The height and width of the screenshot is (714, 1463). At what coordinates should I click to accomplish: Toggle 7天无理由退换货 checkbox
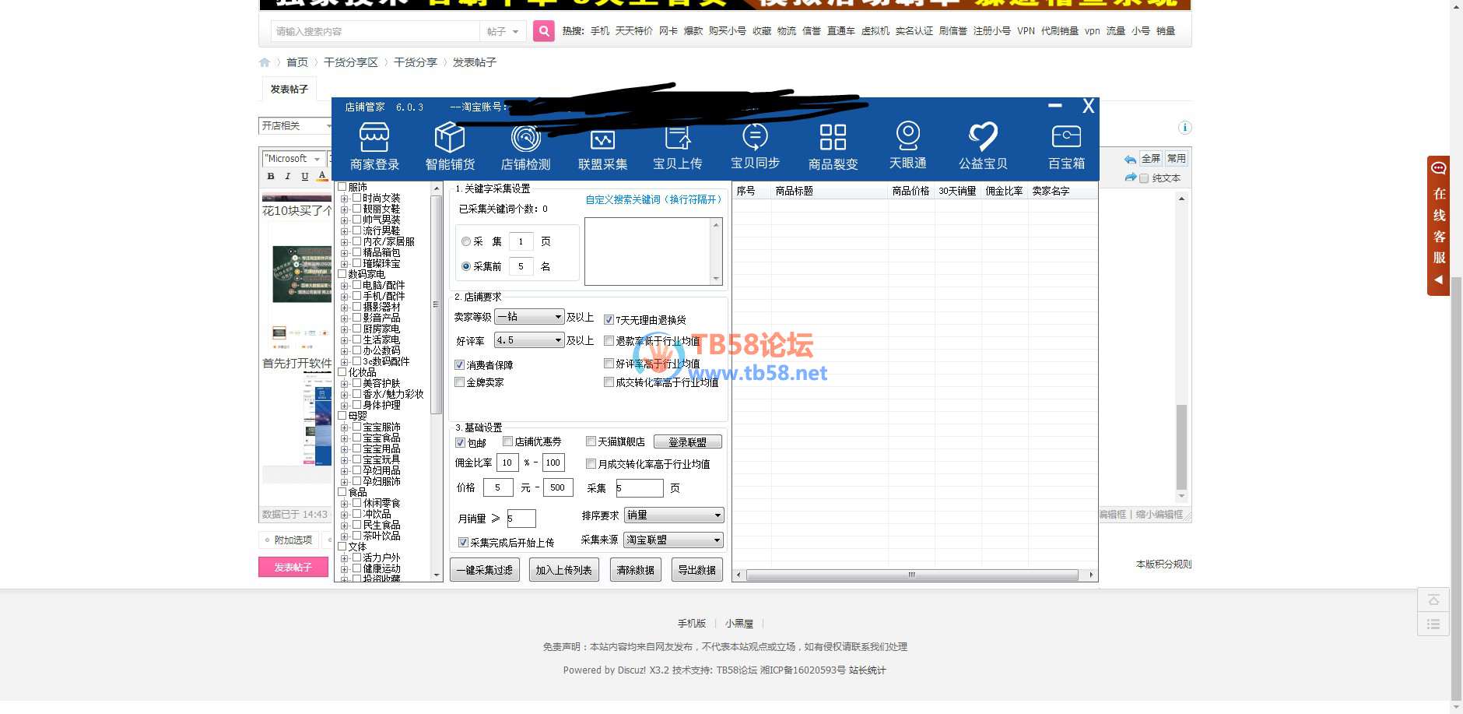(609, 320)
